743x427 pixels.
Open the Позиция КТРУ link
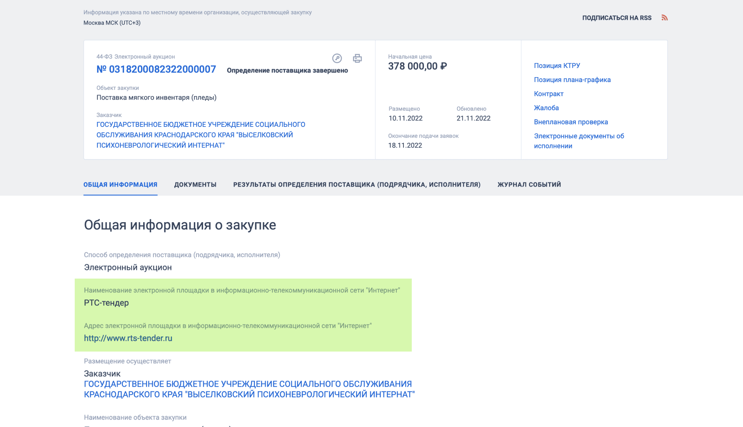557,66
